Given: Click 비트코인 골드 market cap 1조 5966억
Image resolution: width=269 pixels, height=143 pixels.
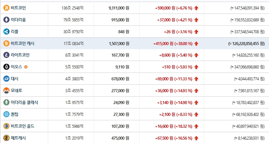Looking at the screenshot, I should 74,126.
